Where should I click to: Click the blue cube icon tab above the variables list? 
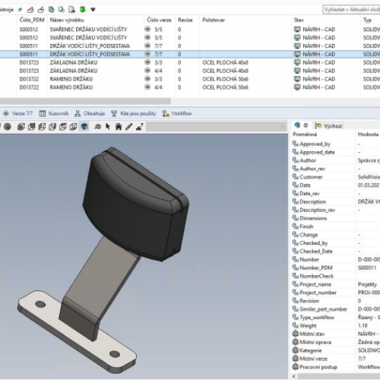pos(297,125)
